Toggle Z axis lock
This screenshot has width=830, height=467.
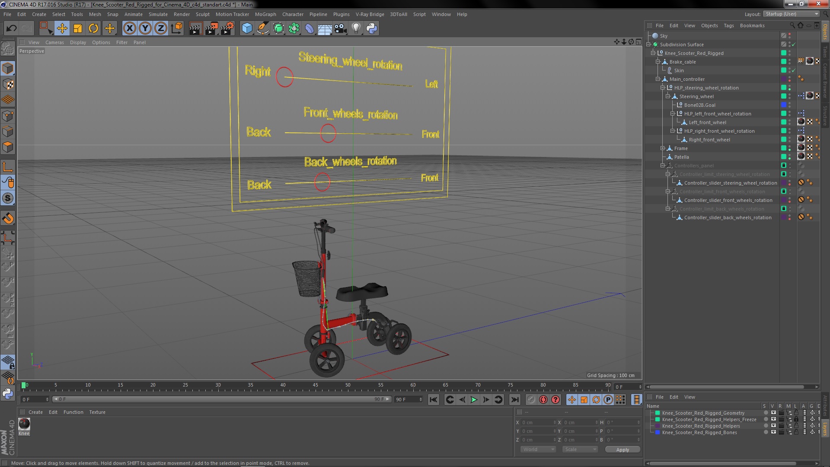pos(161,29)
